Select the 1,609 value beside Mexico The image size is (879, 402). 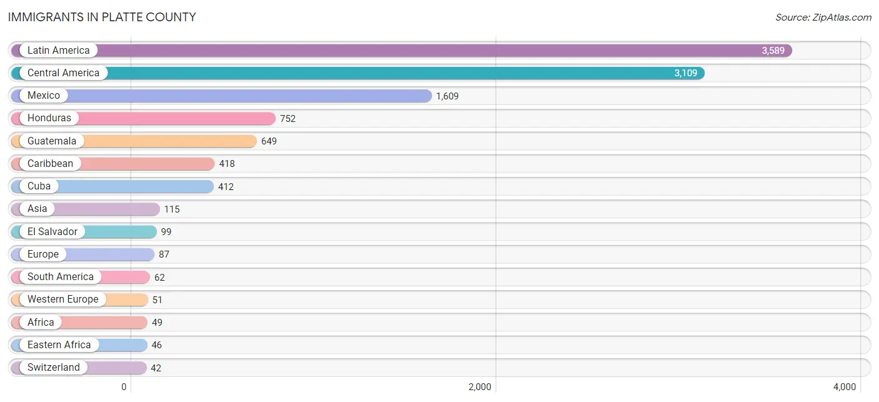[447, 96]
